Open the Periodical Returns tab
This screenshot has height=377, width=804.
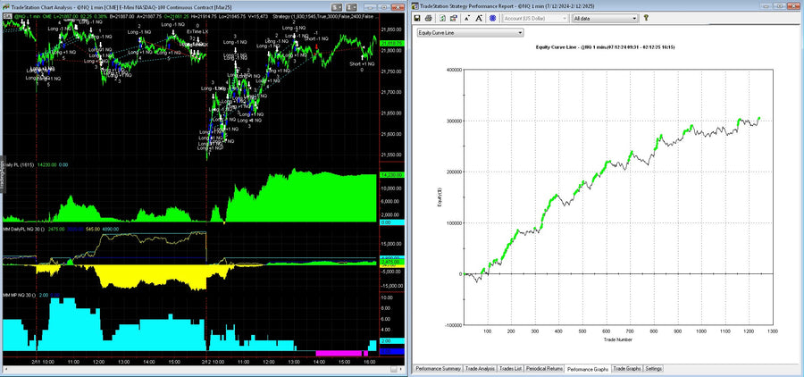543,368
